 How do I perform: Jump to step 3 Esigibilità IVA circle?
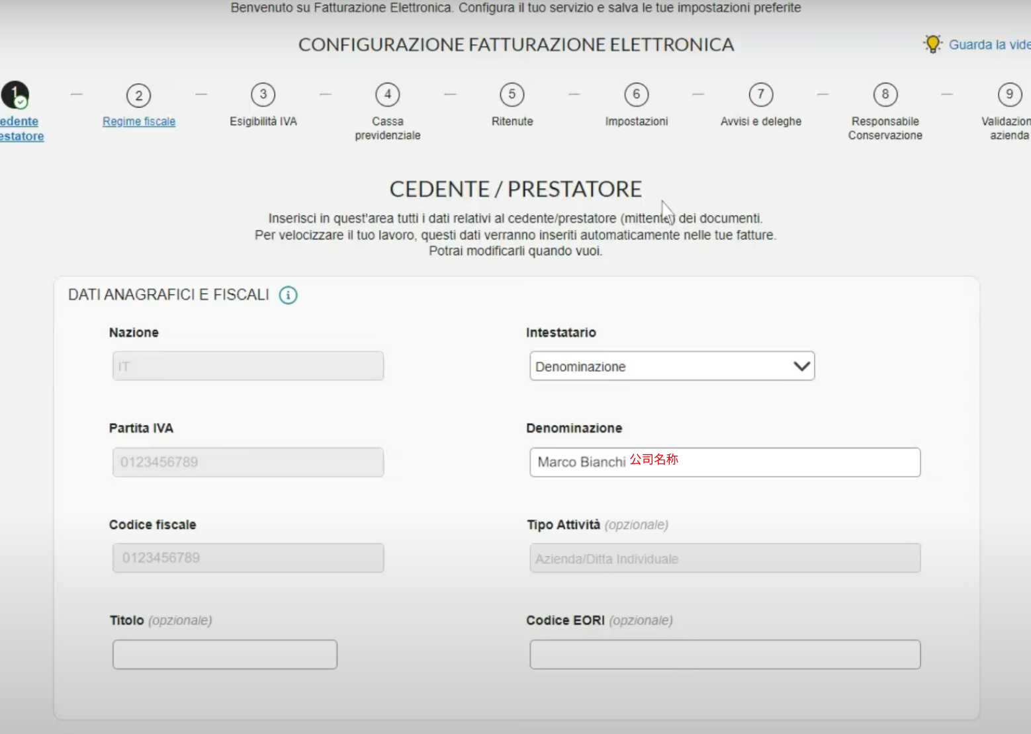click(263, 95)
